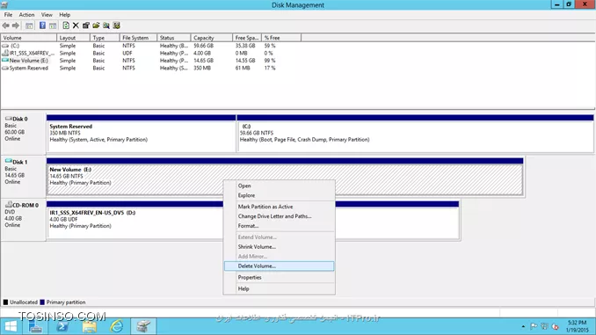Click the black Unallocated legend swatch
Image resolution: width=596 pixels, height=335 pixels.
click(5, 302)
